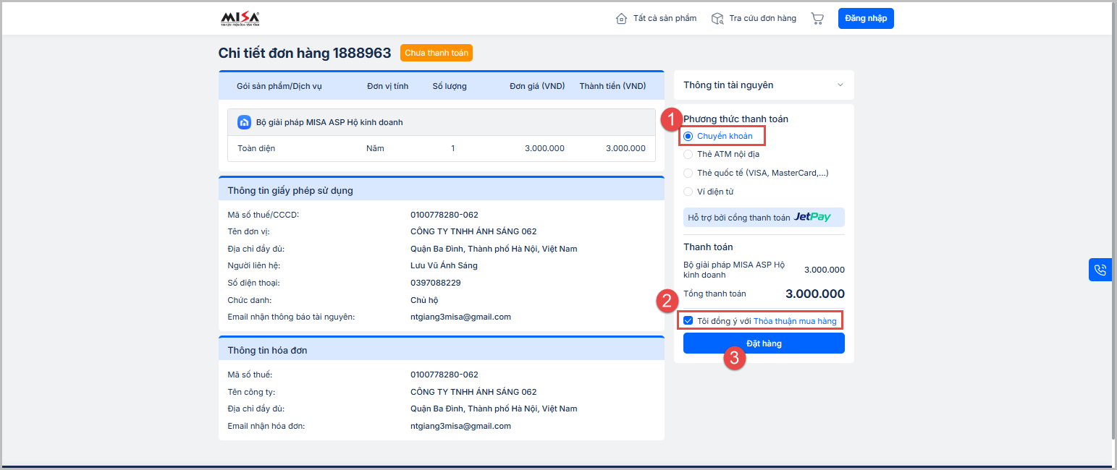Expand the Thông tin tài nguyên chevron
Screen dimensions: 1117x470
(840, 85)
